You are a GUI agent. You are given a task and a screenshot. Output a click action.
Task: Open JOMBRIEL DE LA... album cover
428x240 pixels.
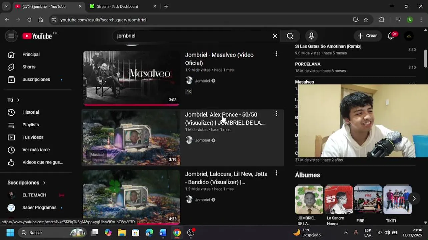(309, 199)
